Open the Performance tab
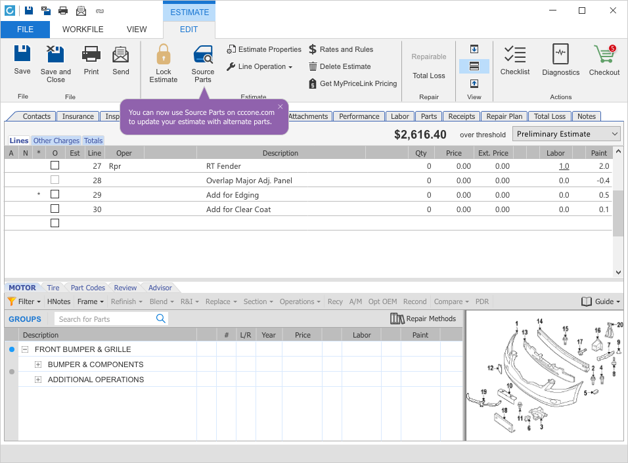This screenshot has width=628, height=463. pyautogui.click(x=359, y=116)
